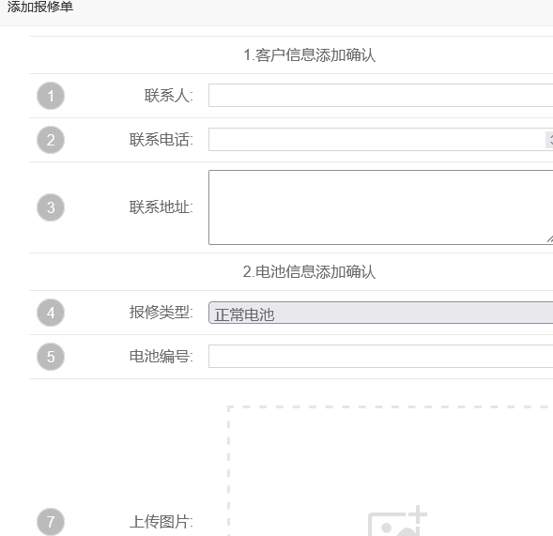
Task: Click the step 3 circle badge
Action: (51, 207)
